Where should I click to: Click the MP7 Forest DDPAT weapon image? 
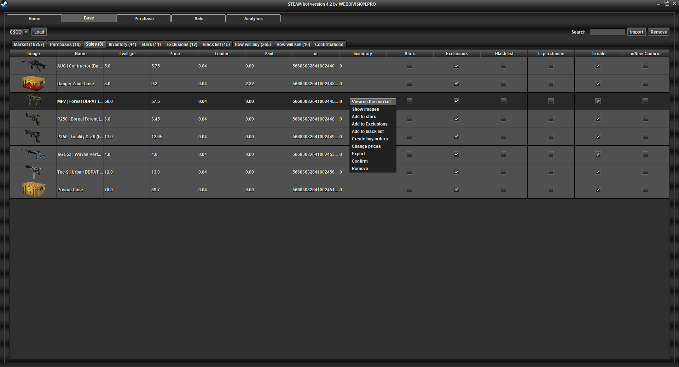click(x=33, y=101)
